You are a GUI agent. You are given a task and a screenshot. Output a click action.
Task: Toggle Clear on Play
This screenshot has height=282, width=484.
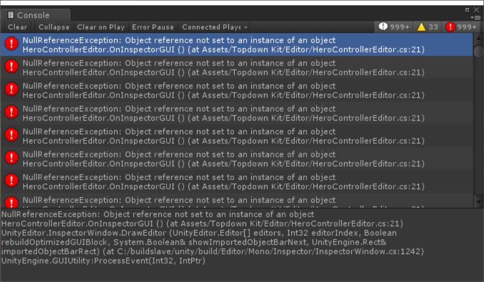point(100,27)
